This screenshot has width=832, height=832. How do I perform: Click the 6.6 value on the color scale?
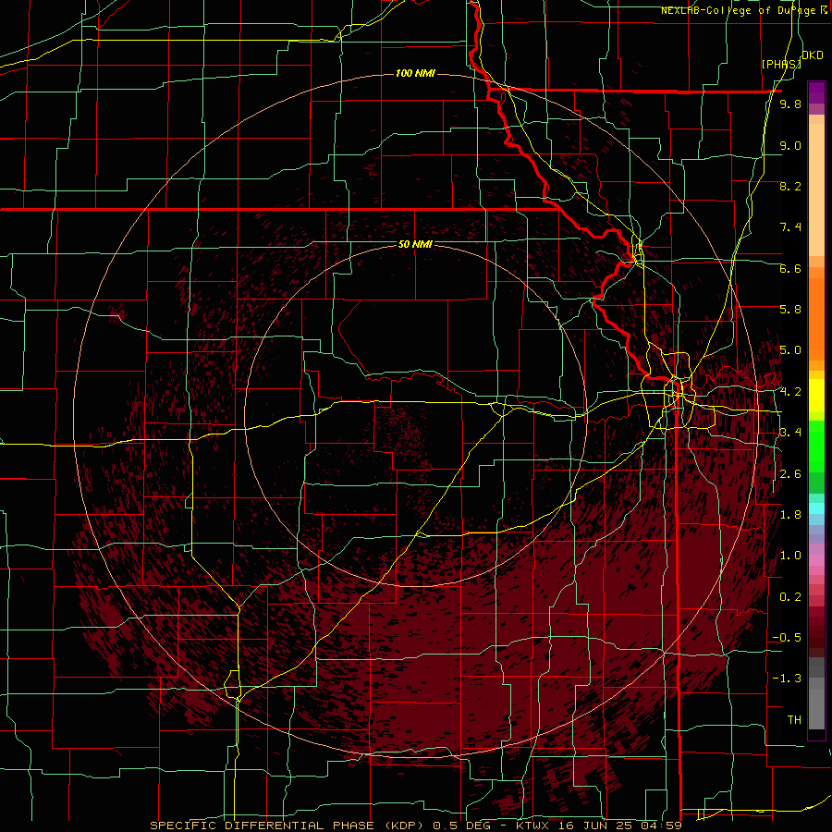coord(790,268)
